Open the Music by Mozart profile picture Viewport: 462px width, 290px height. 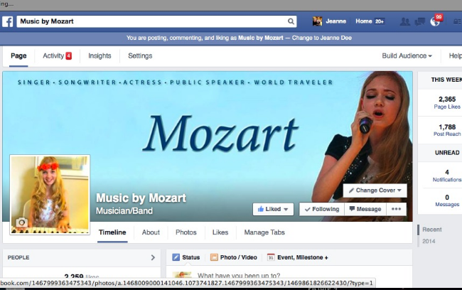tap(50, 195)
